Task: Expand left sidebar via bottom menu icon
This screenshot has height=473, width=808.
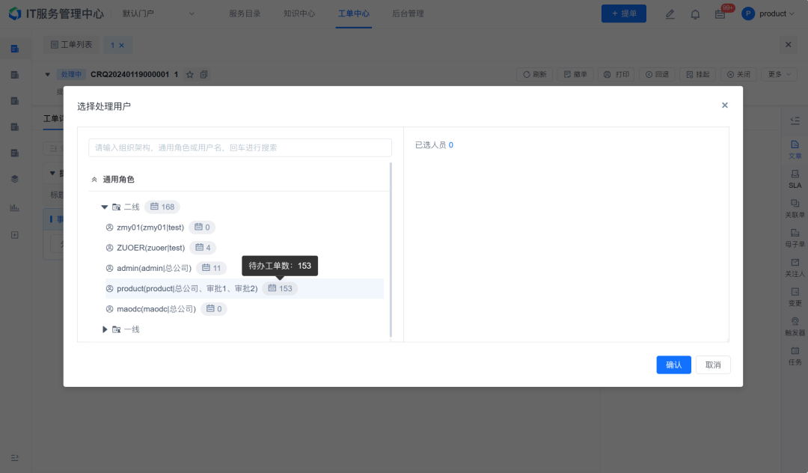Action: pos(14,457)
